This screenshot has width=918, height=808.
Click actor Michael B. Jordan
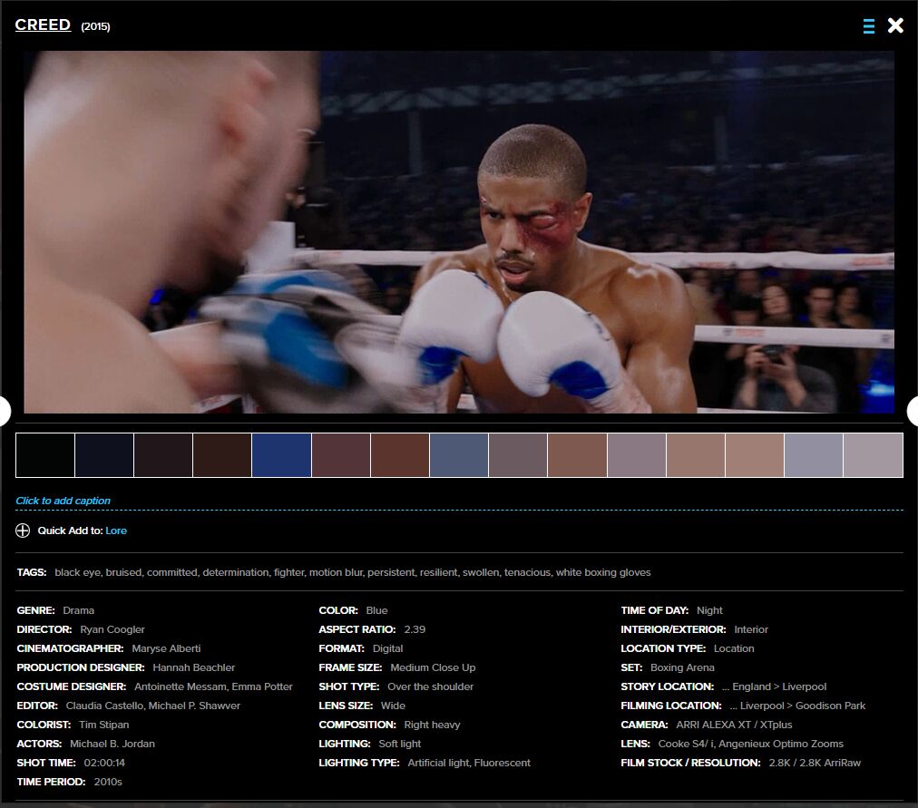coord(112,744)
